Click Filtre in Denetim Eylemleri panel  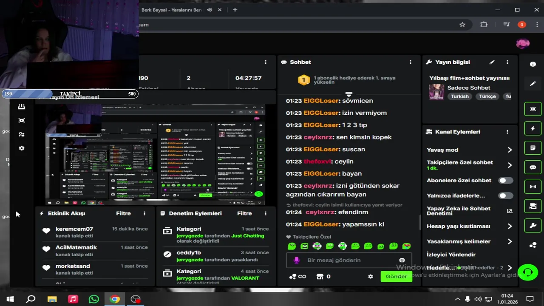point(244,213)
